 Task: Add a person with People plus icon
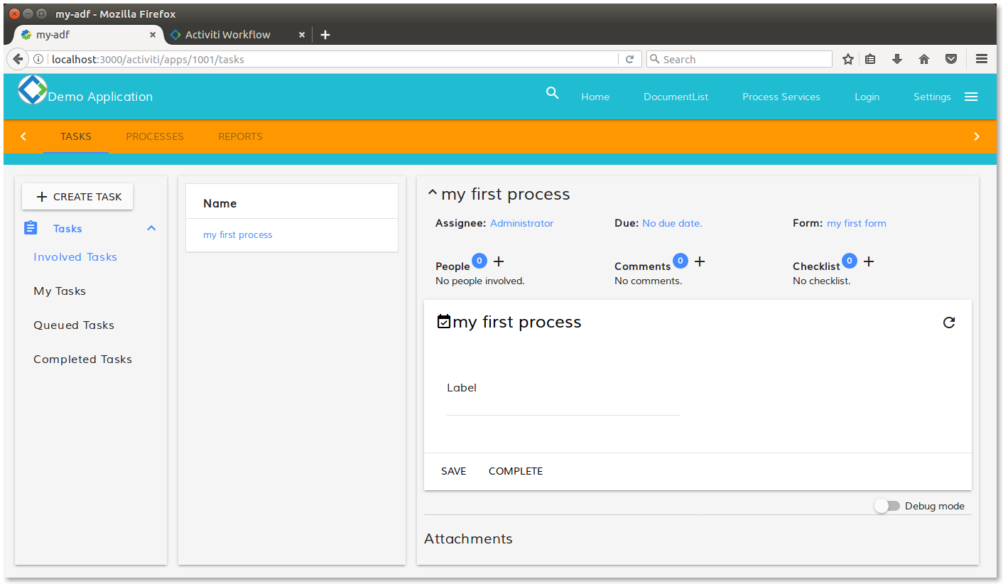(499, 261)
